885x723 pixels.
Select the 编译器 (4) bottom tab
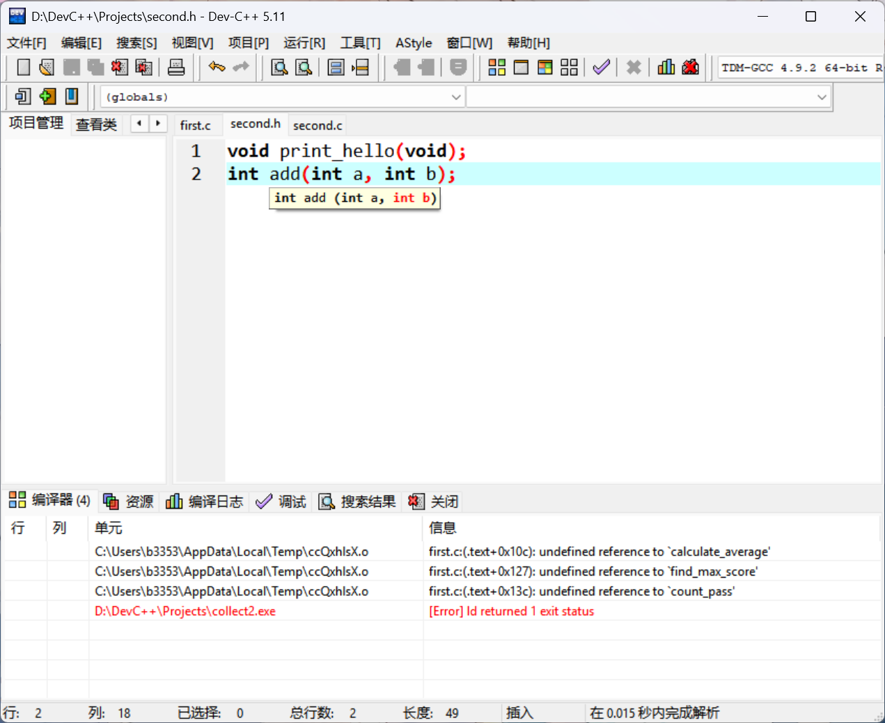(50, 500)
